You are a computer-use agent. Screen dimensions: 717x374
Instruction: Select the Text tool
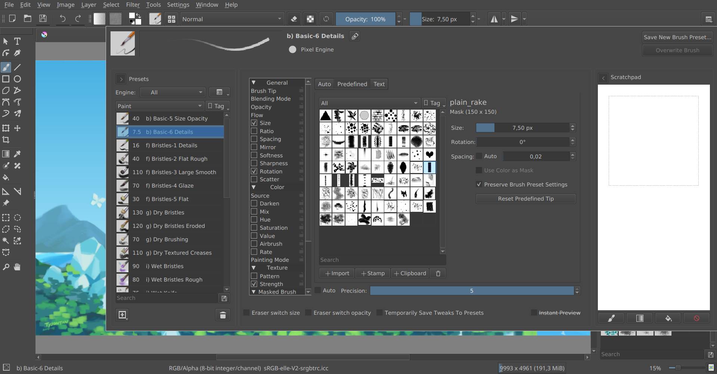[17, 41]
